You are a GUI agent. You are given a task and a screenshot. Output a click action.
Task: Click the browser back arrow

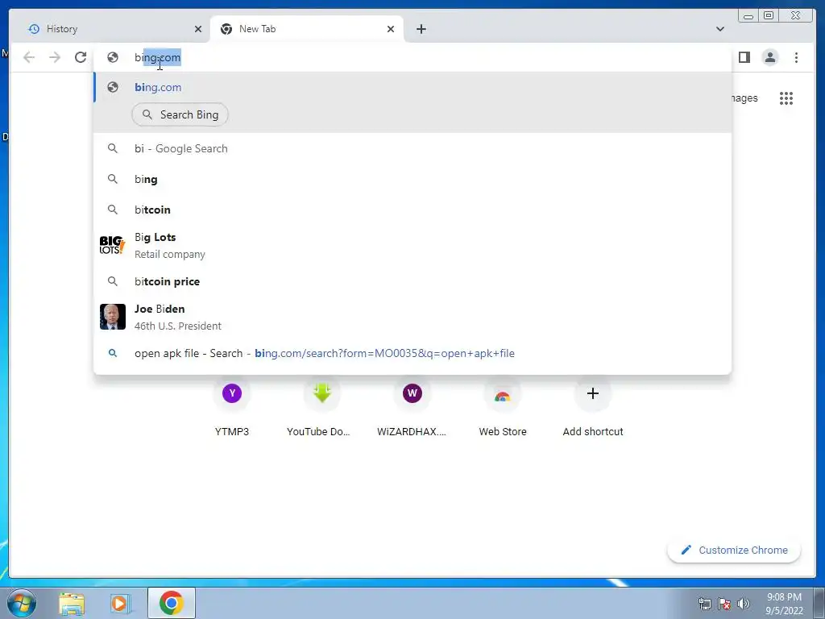pyautogui.click(x=29, y=57)
